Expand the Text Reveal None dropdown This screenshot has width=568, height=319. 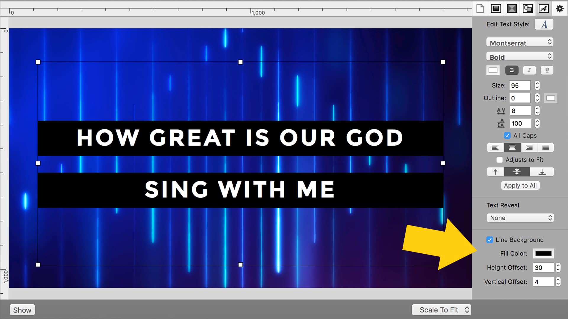tap(520, 217)
